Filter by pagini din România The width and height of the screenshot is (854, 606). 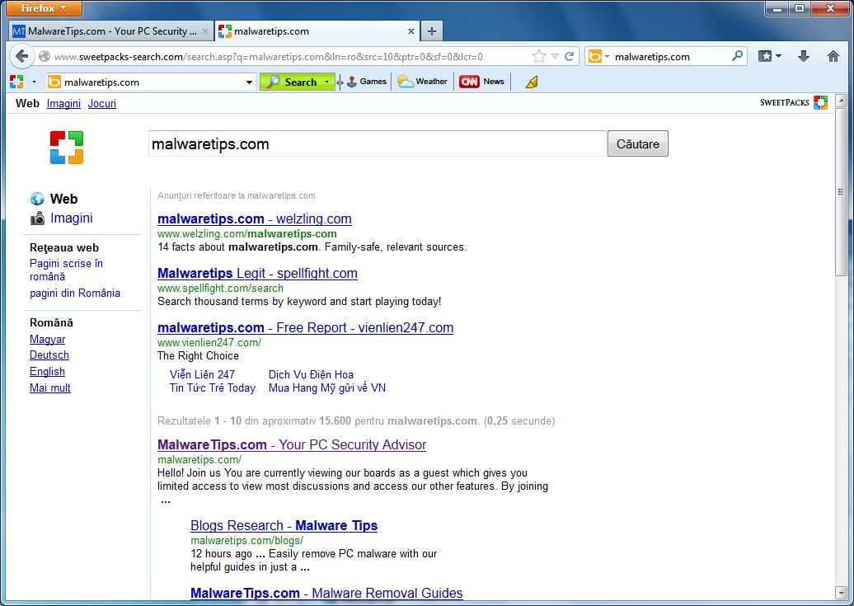[75, 294]
